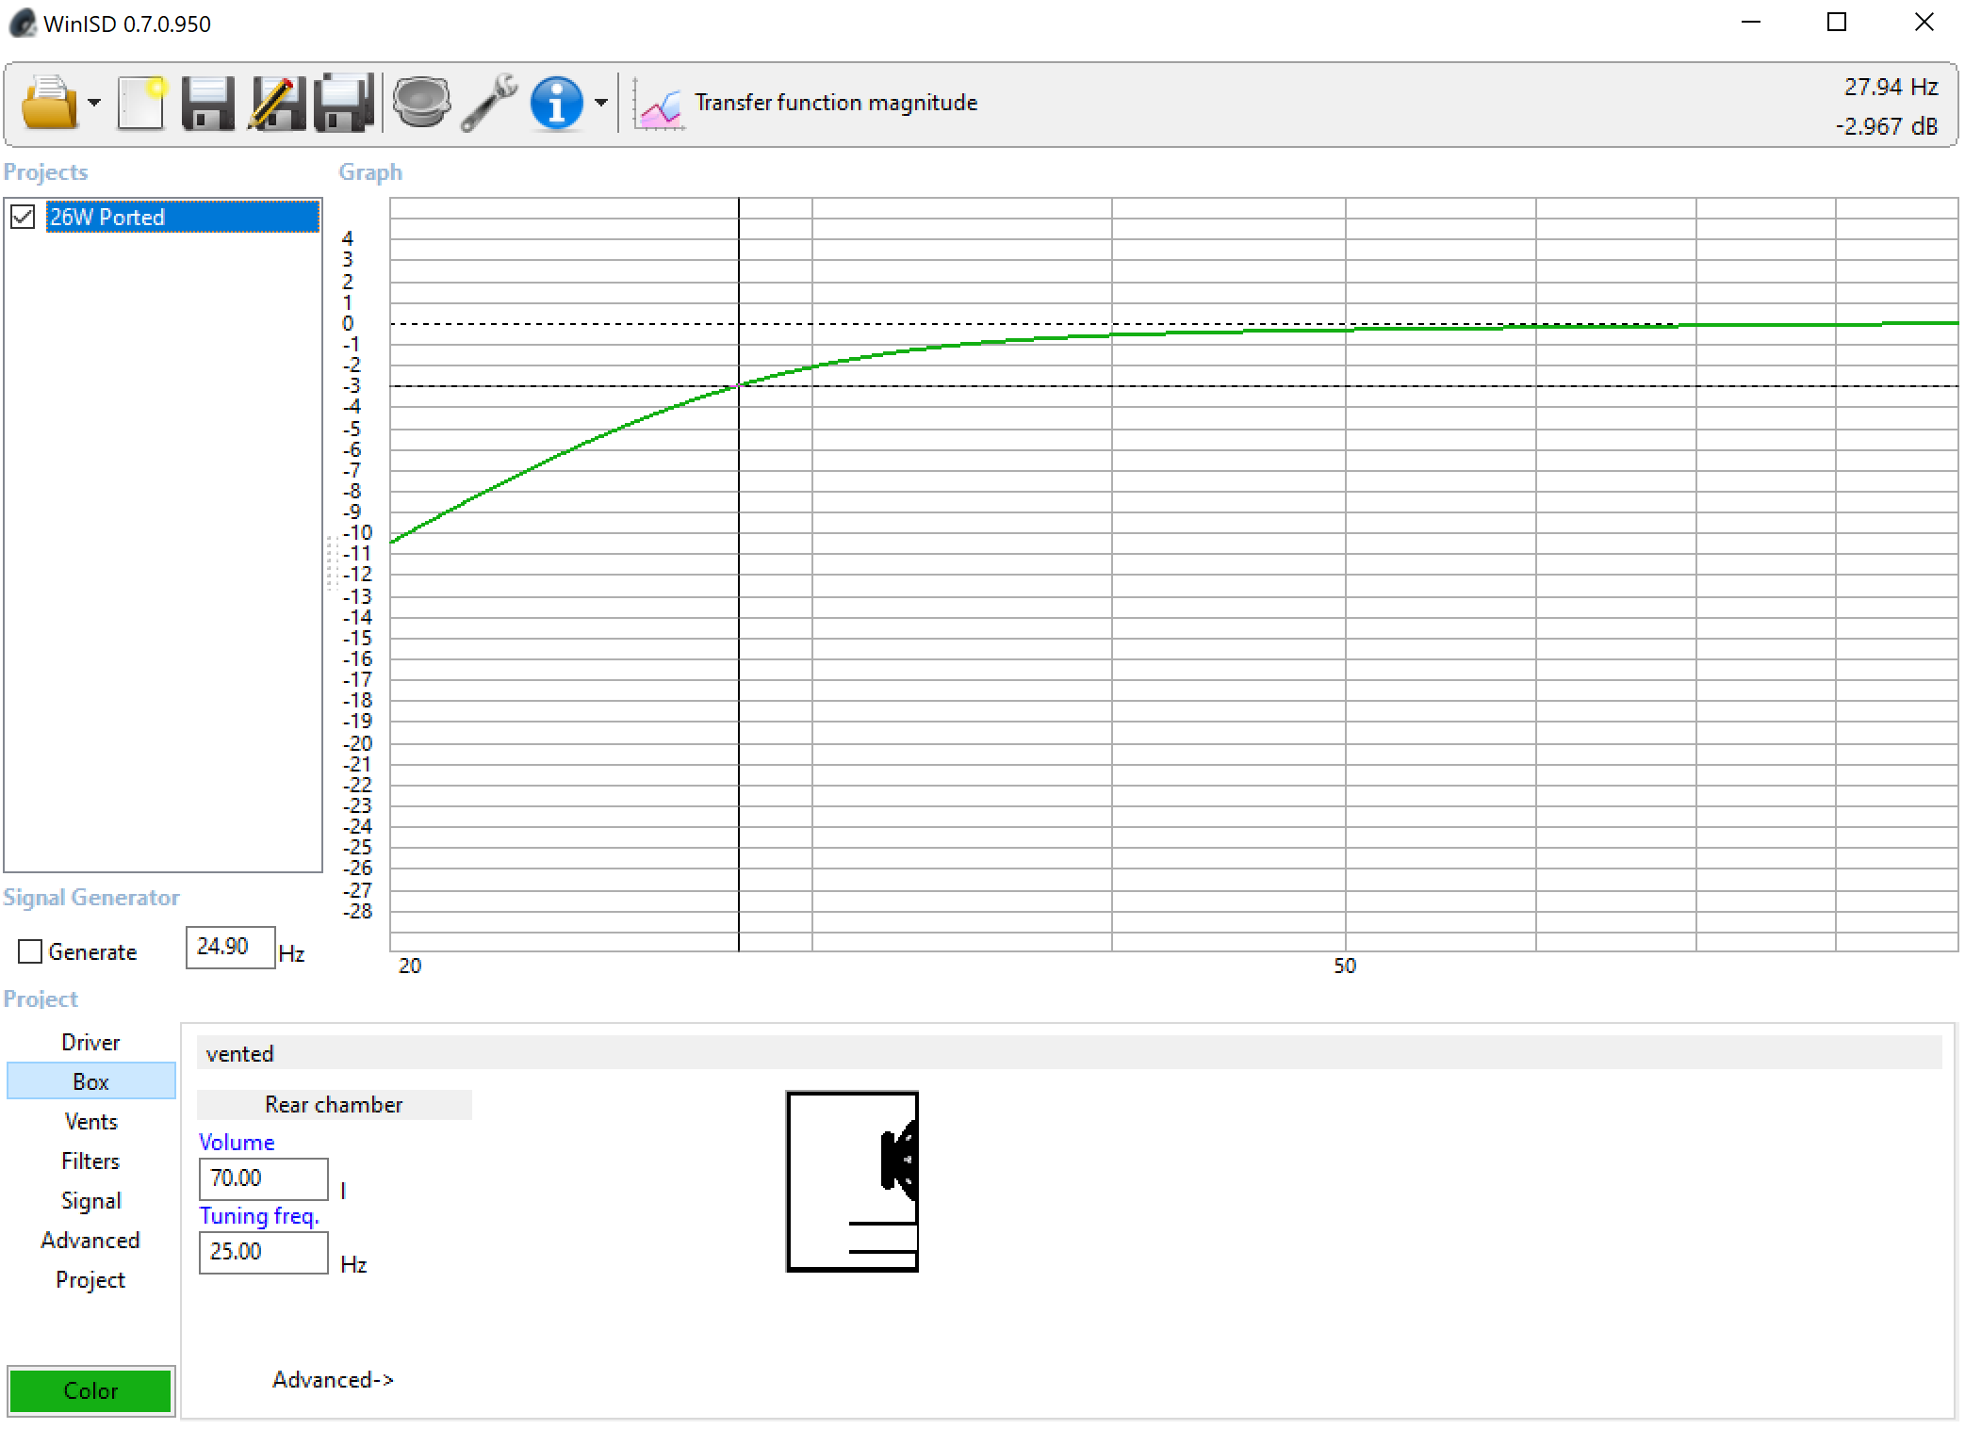Click the panel splitter grip beside graph
The image size is (1965, 1429).
pos(332,562)
